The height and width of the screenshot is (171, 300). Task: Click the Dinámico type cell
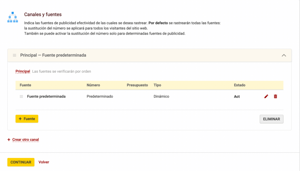[161, 96]
